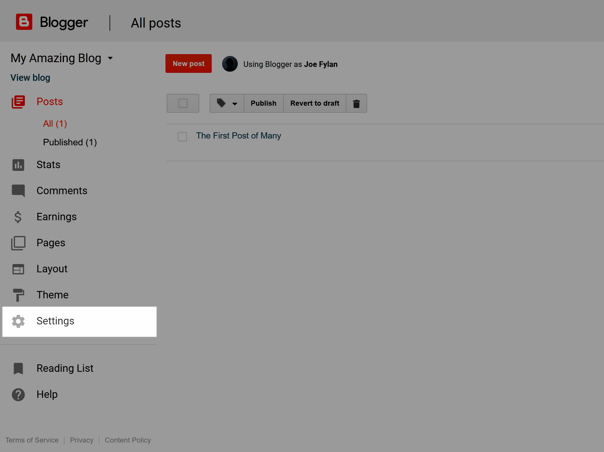
Task: Click the Earnings dollar sign icon
Action: 18,217
